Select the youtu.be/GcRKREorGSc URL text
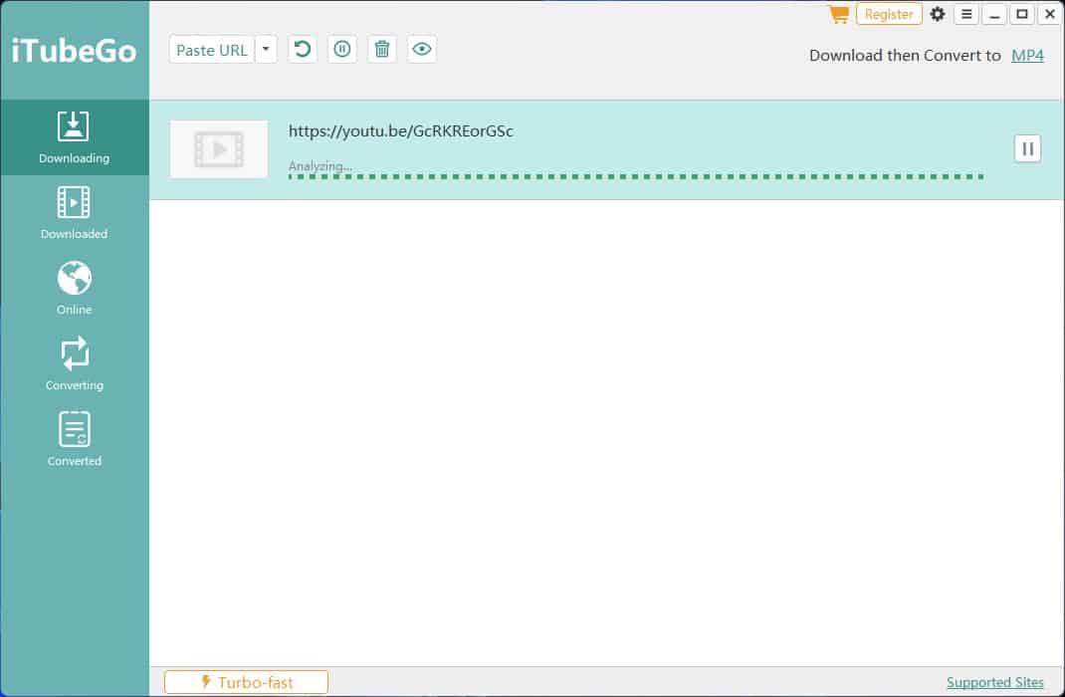Viewport: 1065px width, 697px height. (401, 131)
